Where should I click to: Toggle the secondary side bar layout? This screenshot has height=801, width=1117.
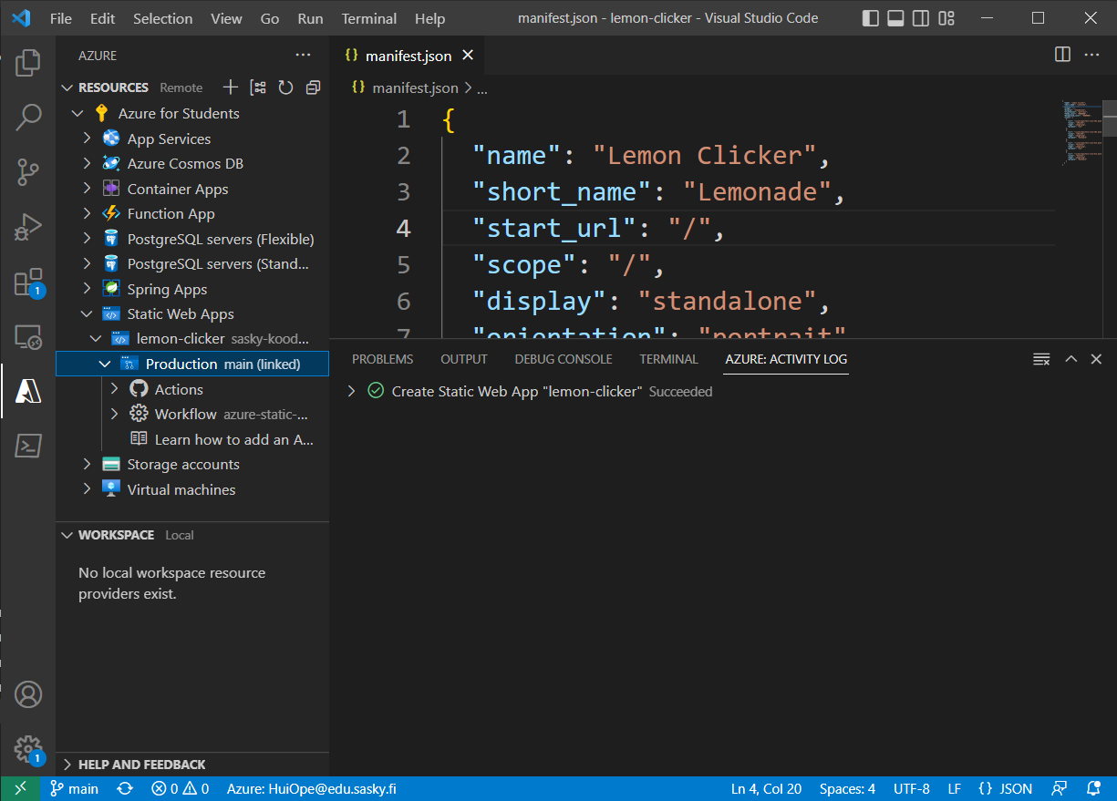tap(922, 18)
